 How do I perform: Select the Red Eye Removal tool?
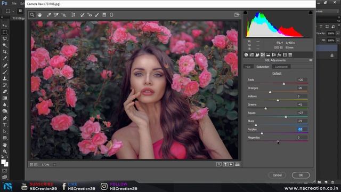90,15
